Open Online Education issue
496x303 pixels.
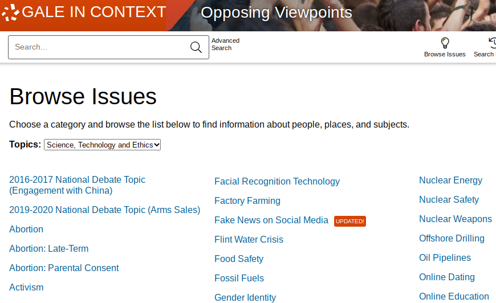coord(454,296)
